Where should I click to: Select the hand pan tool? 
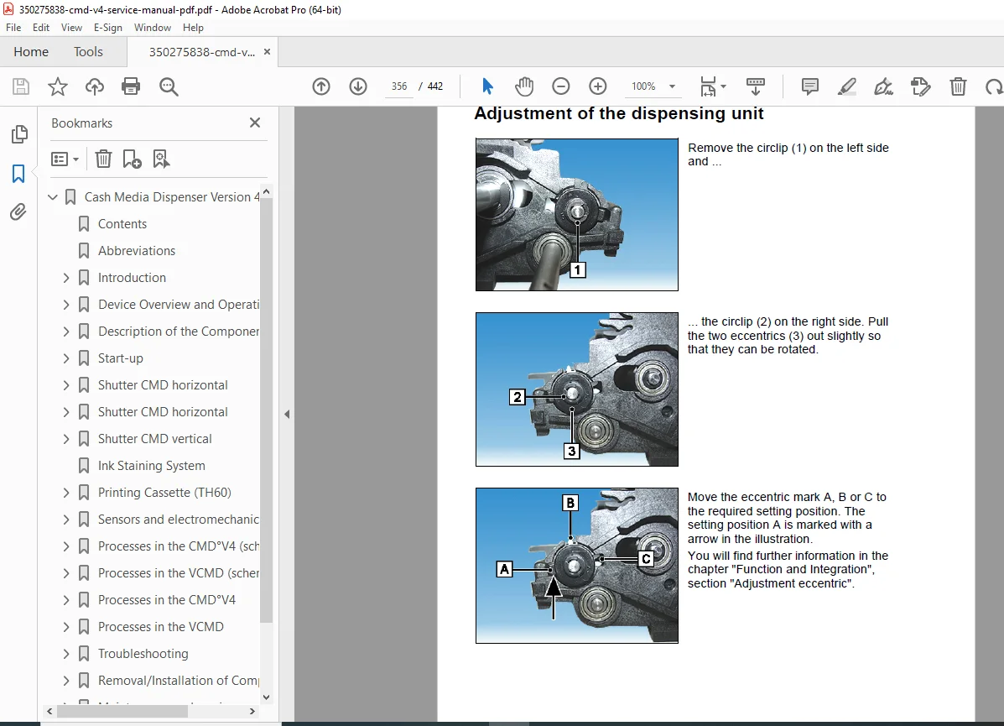pyautogui.click(x=523, y=86)
